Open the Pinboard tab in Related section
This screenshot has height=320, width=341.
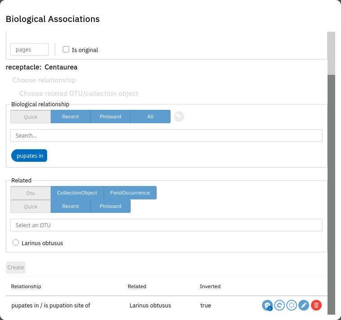[110, 206]
